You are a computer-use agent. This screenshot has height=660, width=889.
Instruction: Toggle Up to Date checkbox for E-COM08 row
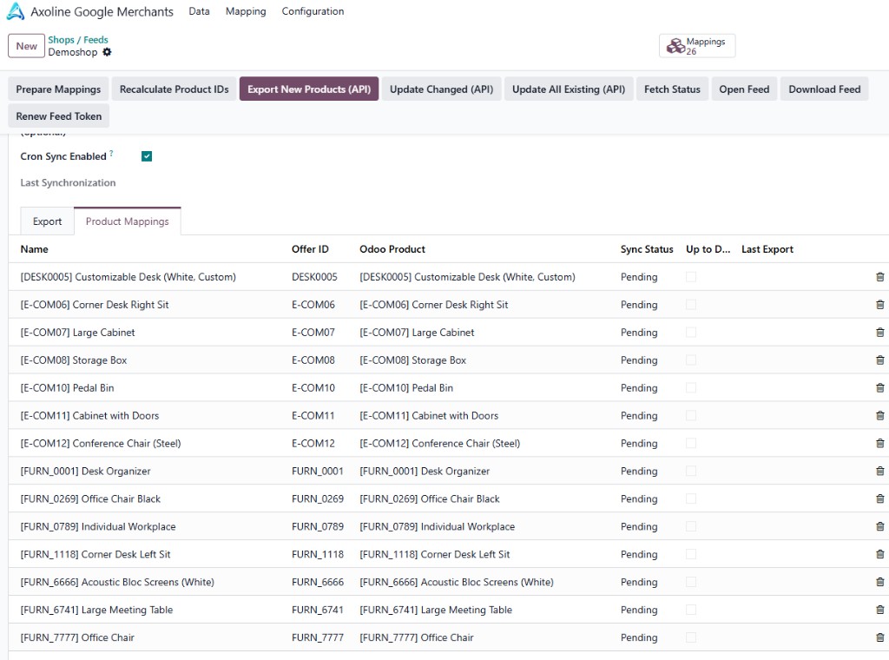[x=690, y=360]
